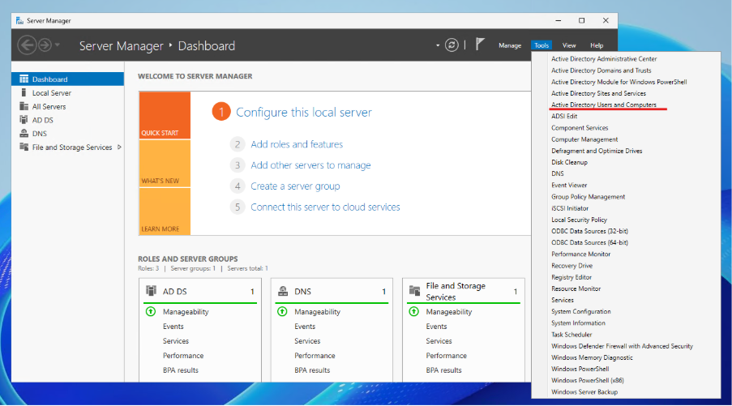Open the Manage menu
732x406 pixels.
510,45
